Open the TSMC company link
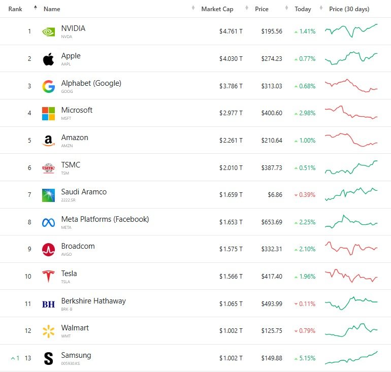 click(x=71, y=165)
